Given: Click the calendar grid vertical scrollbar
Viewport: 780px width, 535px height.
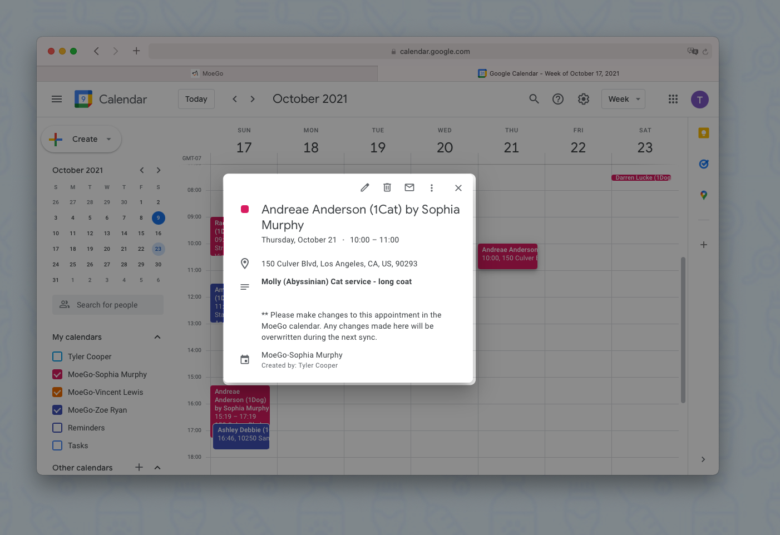Looking at the screenshot, I should (683, 330).
